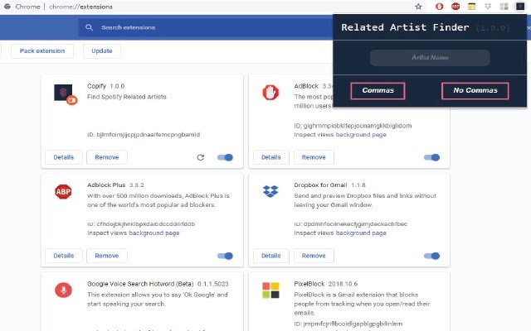This screenshot has width=531, height=331.
Task: Click the Dropbox for Gmail logo
Action: (270, 191)
